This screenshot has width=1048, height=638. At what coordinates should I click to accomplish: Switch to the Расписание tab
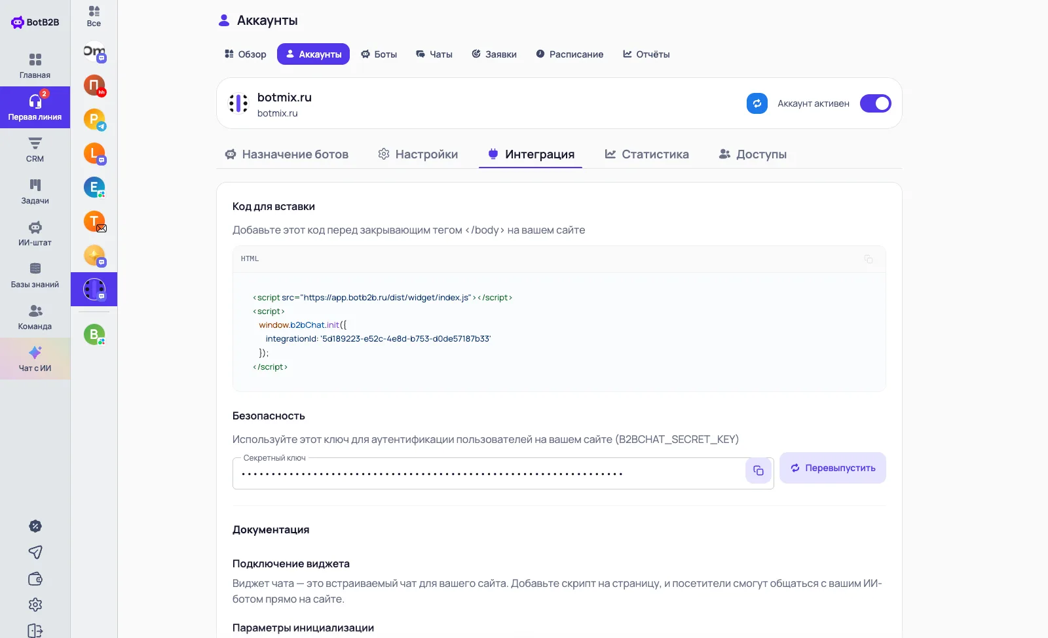pos(570,54)
